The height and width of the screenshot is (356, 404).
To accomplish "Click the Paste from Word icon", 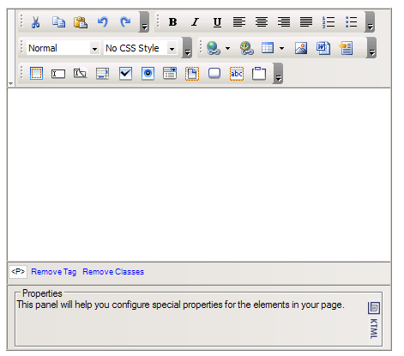I will 323,48.
